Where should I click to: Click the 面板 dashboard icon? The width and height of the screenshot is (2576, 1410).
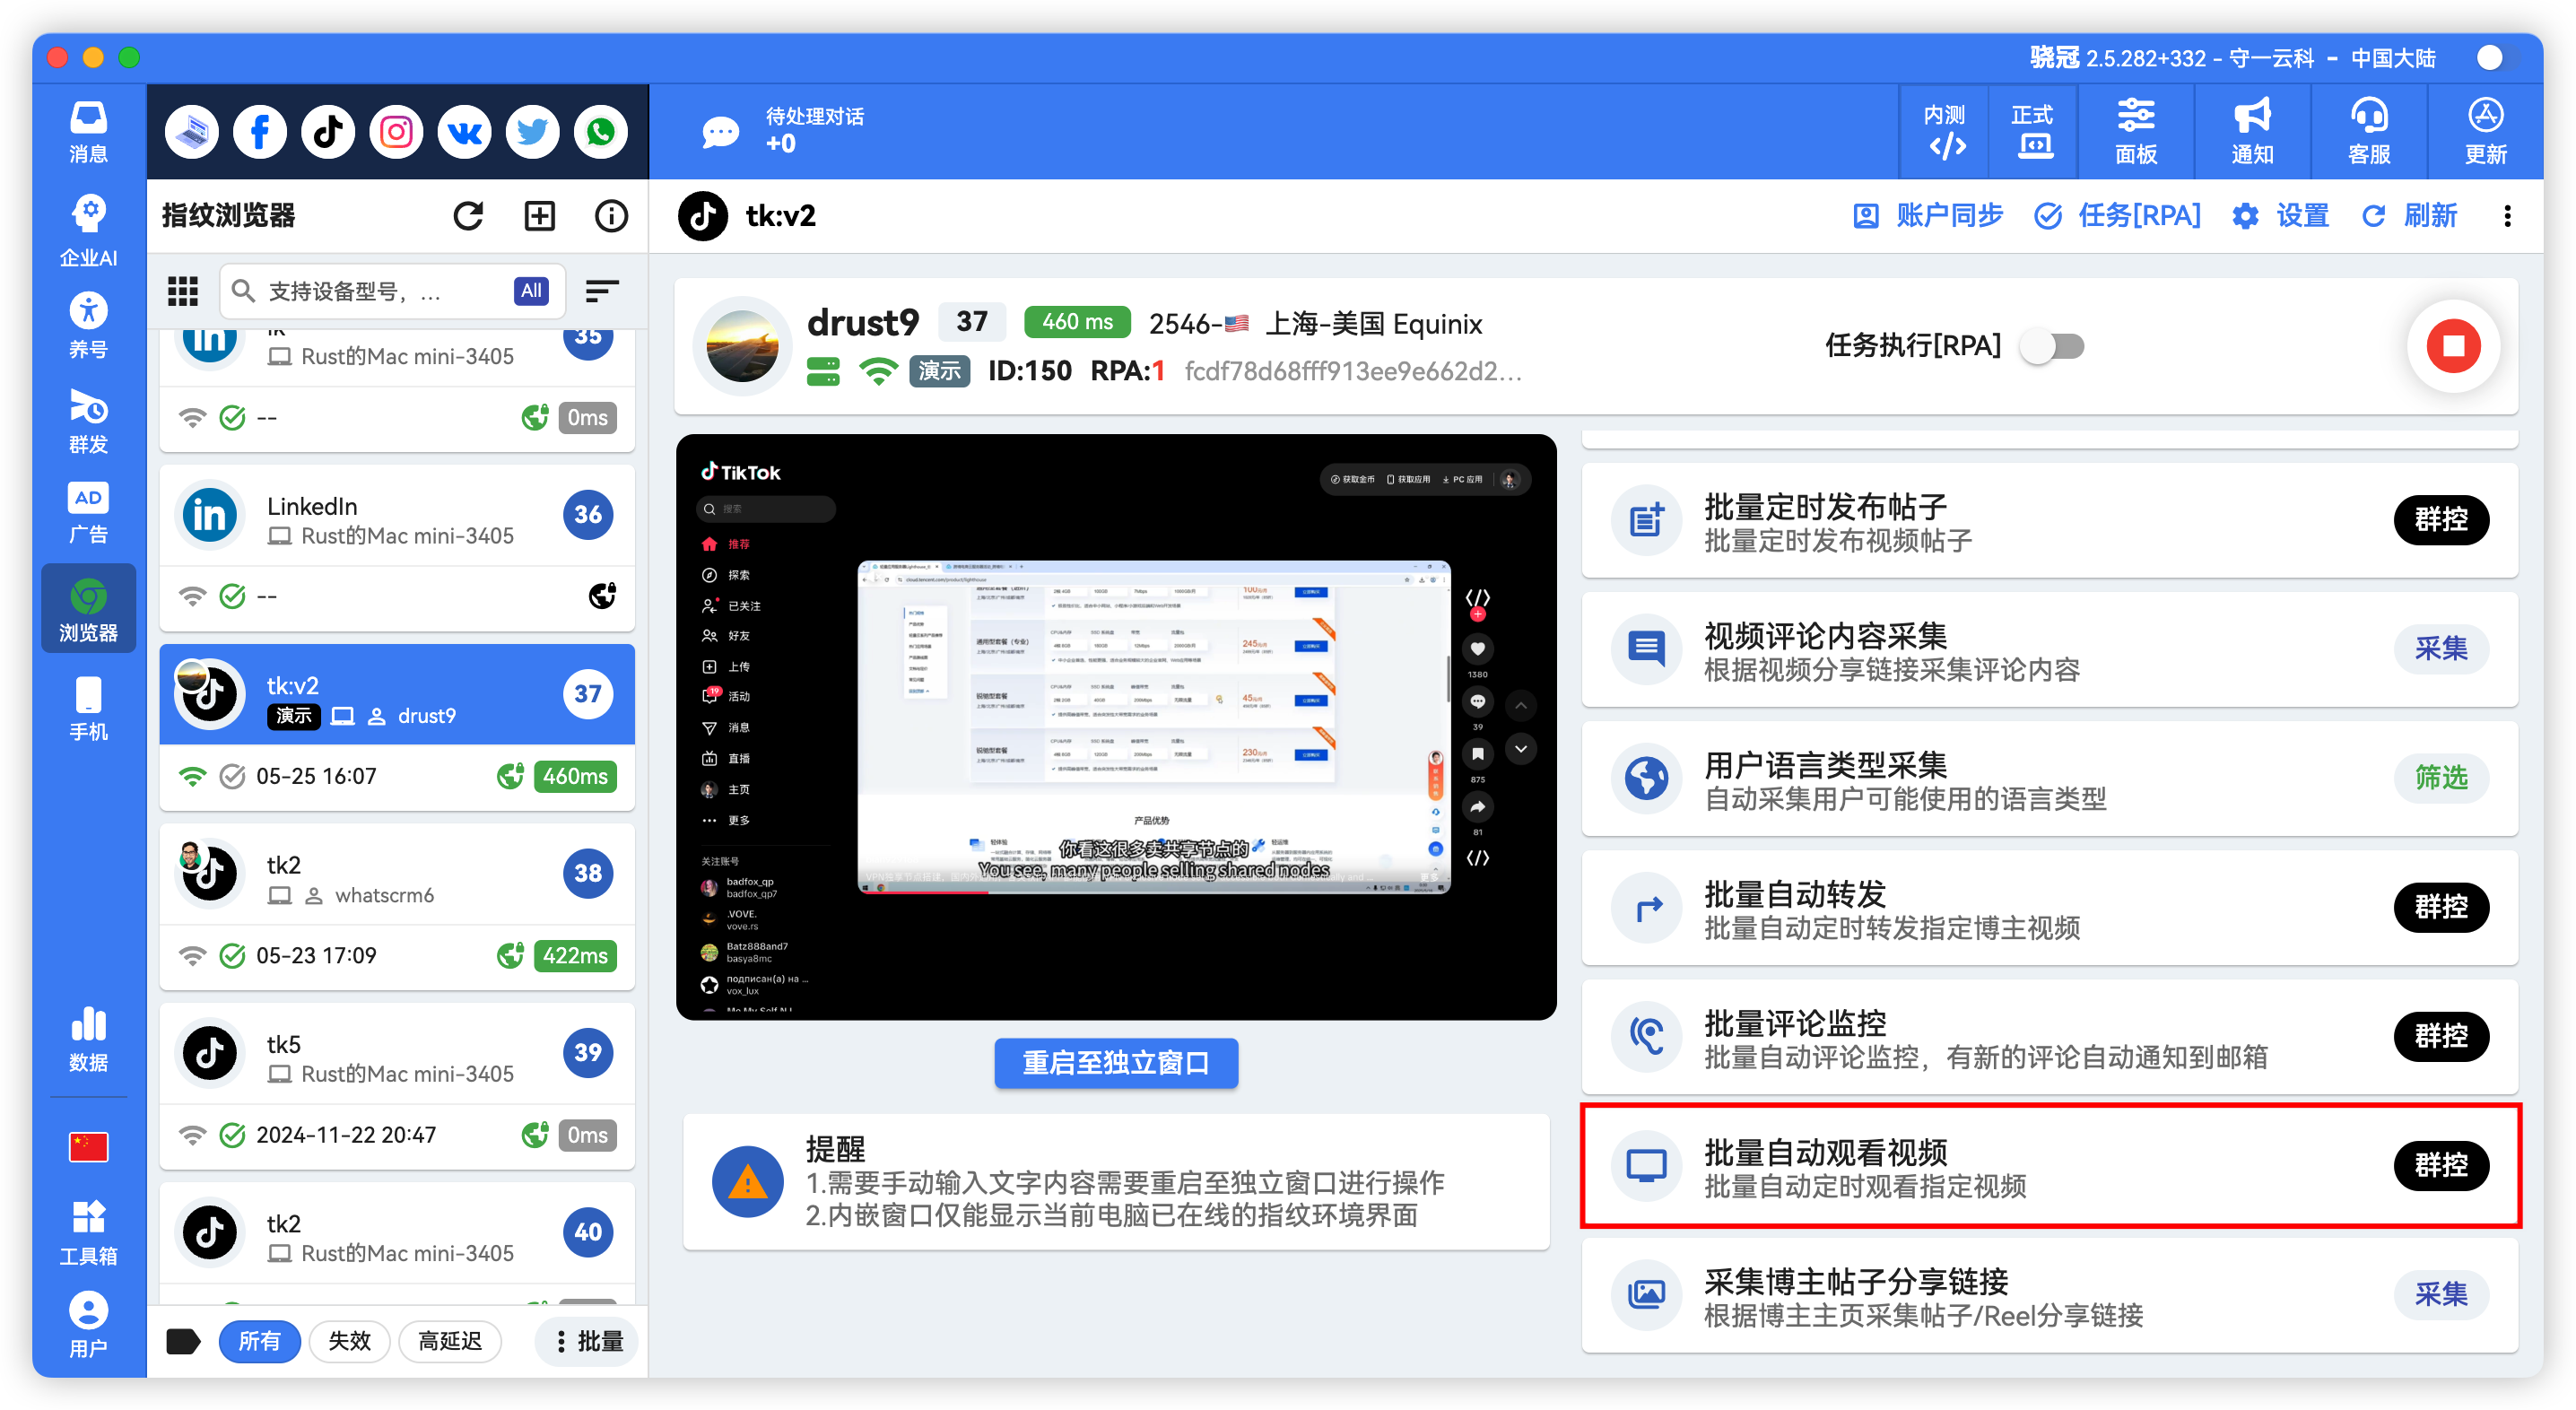coord(2136,131)
